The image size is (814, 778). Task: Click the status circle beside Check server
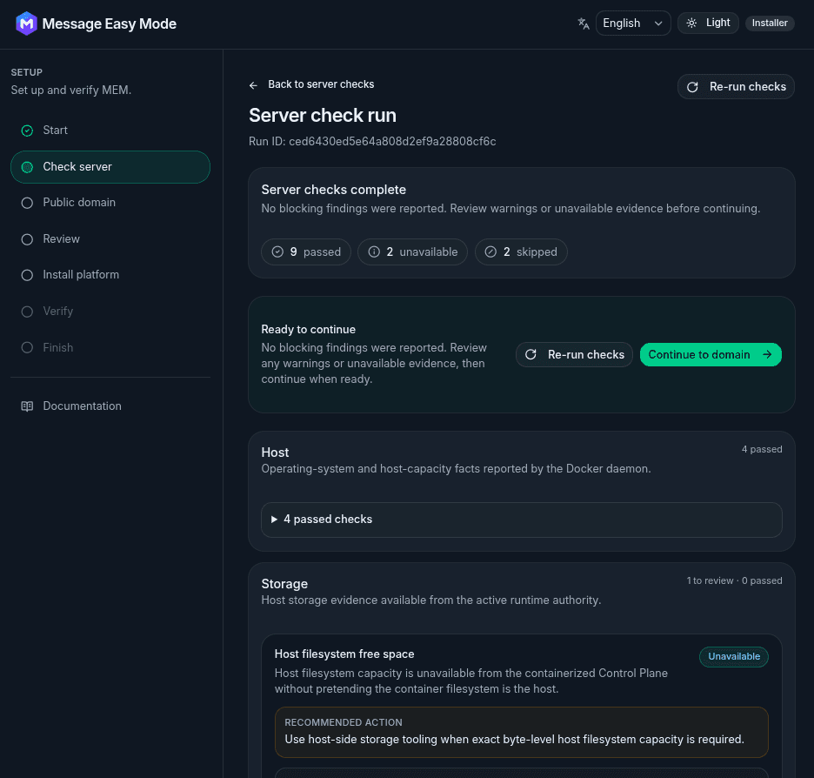coord(27,167)
